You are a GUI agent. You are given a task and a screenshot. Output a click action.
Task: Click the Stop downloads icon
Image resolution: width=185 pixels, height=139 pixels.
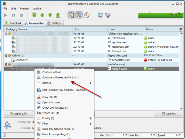click(21, 15)
